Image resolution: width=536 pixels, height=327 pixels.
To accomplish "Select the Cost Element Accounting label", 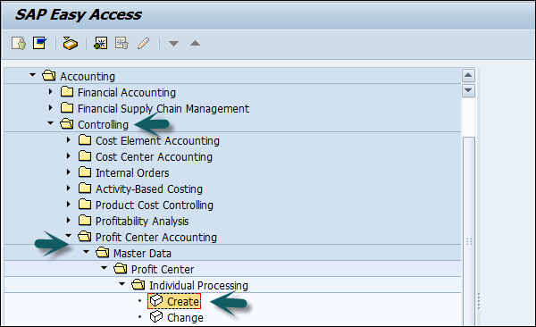I will [157, 141].
